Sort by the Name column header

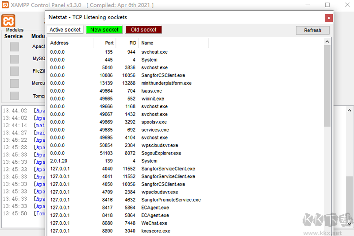click(x=173, y=43)
